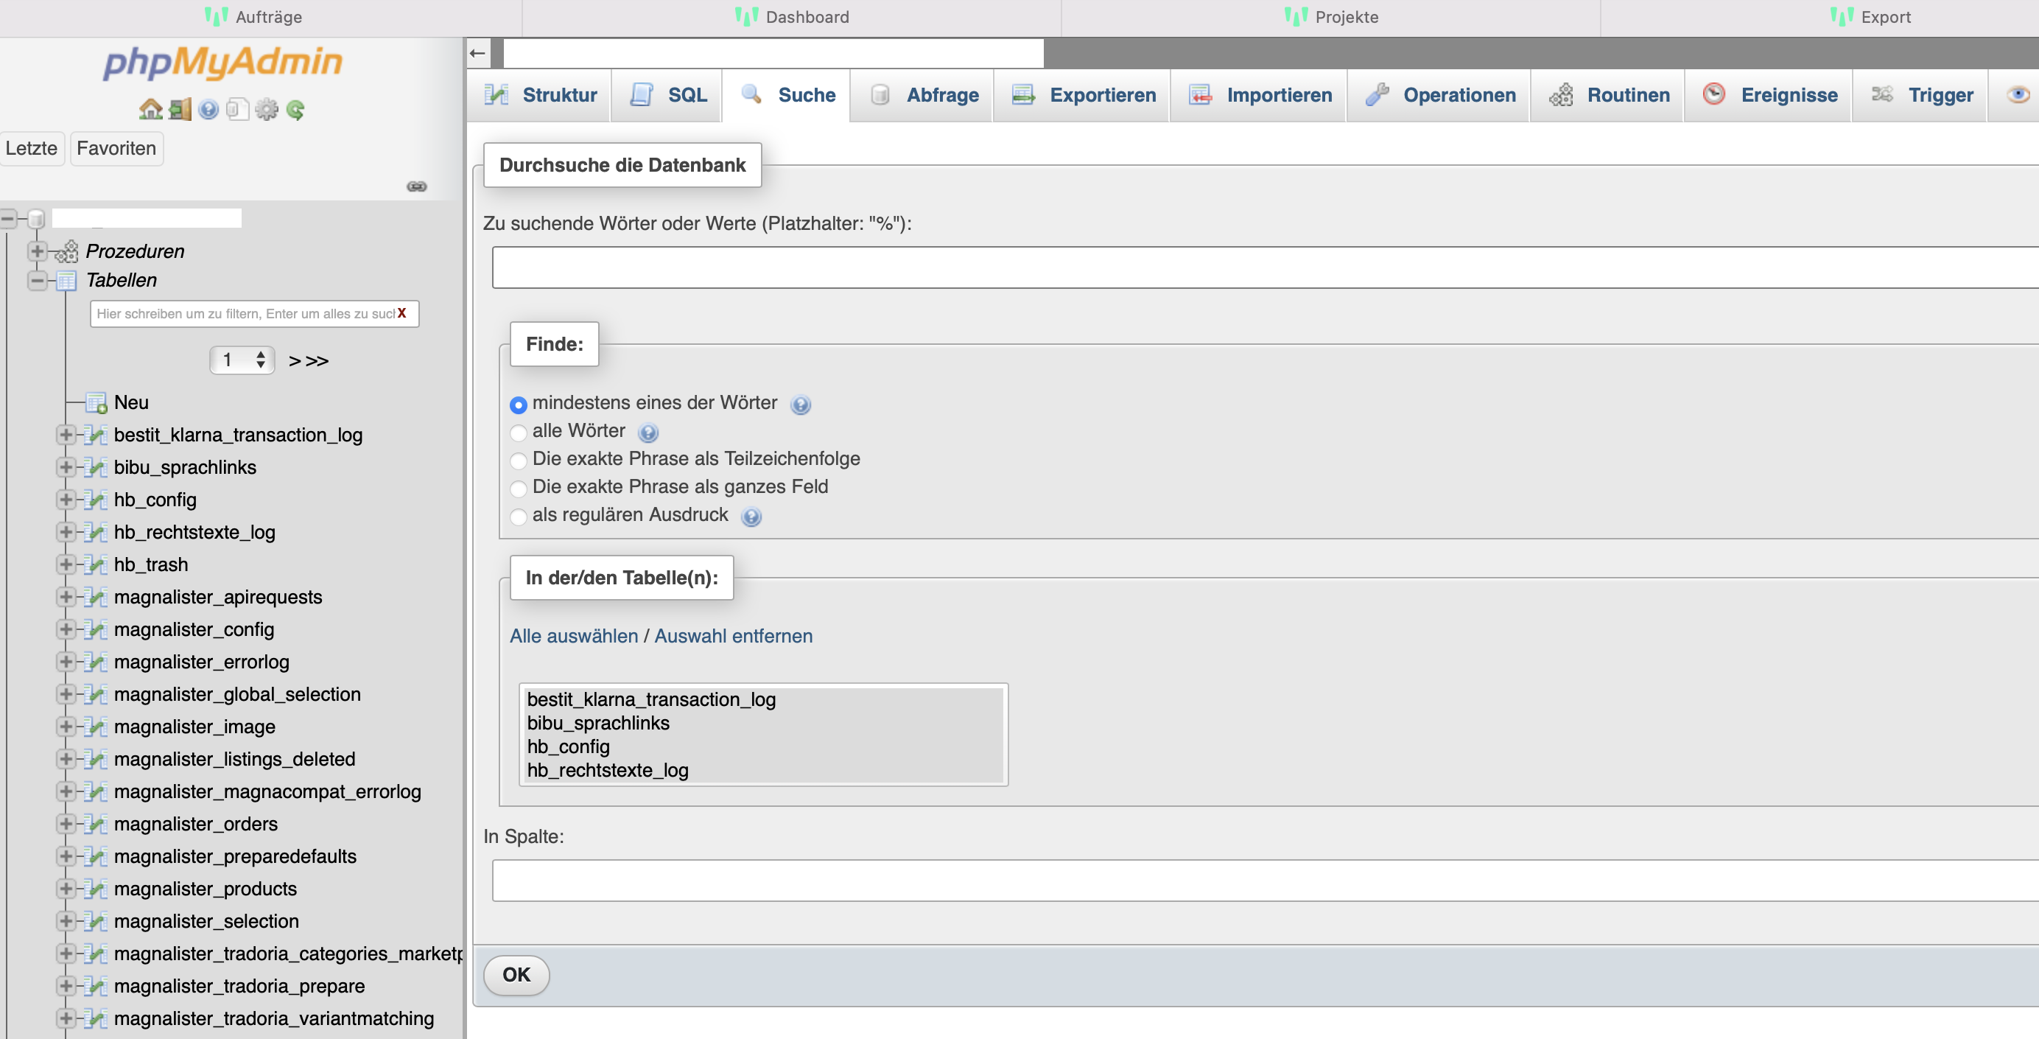This screenshot has width=2039, height=1039.
Task: Click the help icon beside 'alle Wörter'
Action: [x=648, y=433]
